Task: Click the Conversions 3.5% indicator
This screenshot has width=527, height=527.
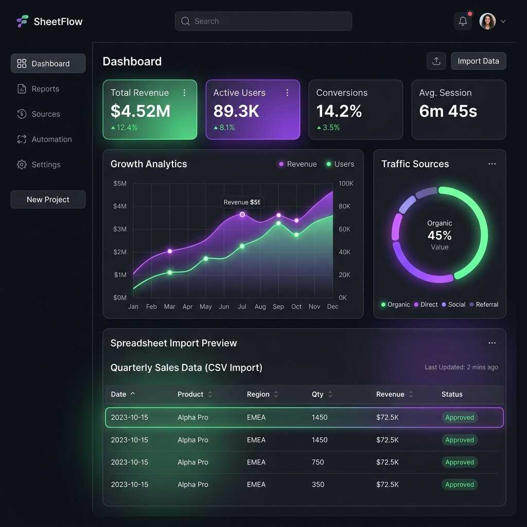Action: (328, 128)
